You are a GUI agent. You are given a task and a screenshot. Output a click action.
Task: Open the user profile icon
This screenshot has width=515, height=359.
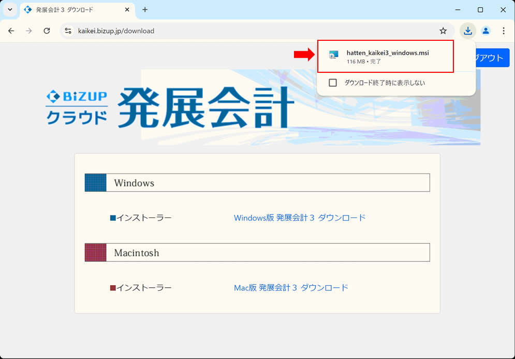[x=486, y=31]
